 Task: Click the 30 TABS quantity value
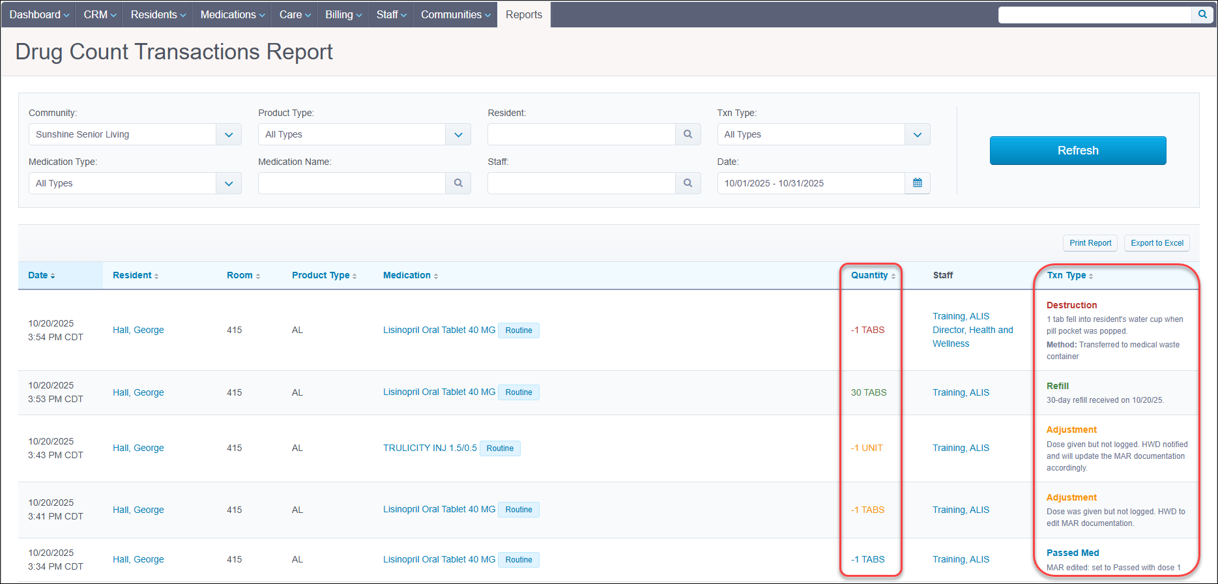869,392
